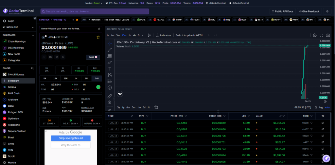Open site settings gear in header
Screen dimensions: 335x165
[327, 11]
